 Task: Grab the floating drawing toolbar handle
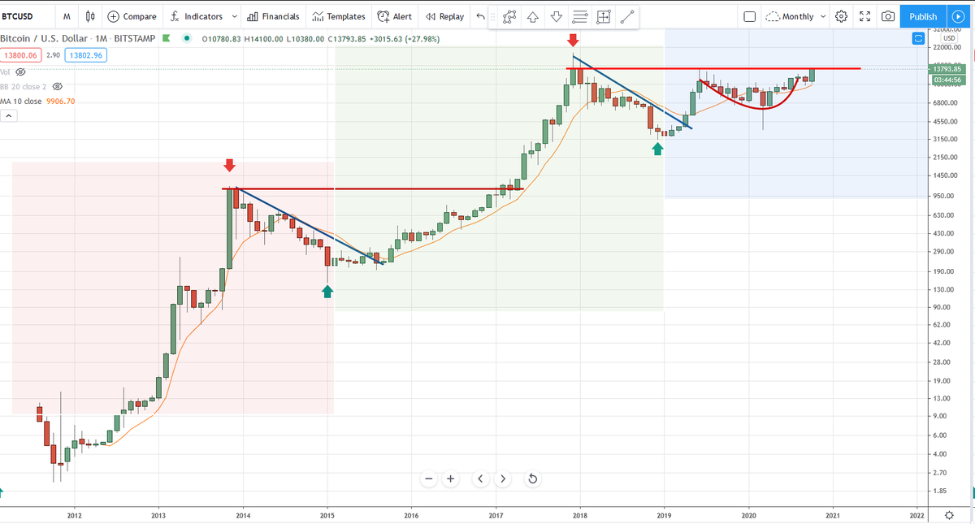492,16
